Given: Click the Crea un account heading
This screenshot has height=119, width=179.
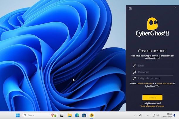Looking at the screenshot, I should (x=152, y=51).
